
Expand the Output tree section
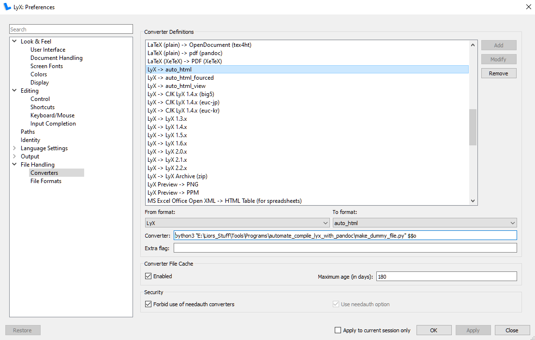click(15, 156)
